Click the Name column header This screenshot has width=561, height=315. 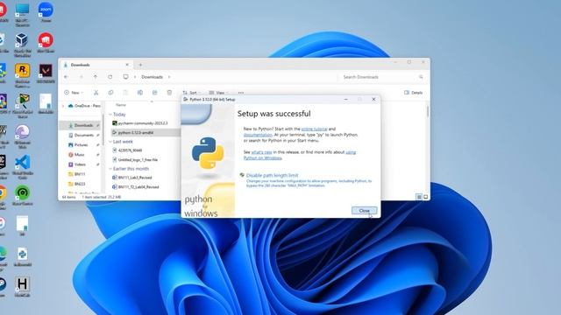(121, 105)
